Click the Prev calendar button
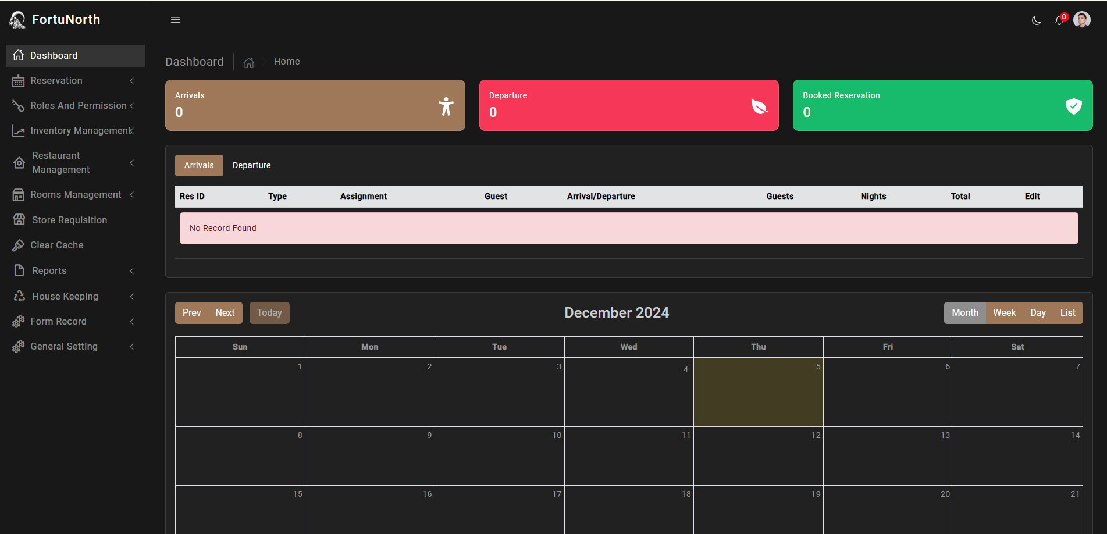The height and width of the screenshot is (534, 1107). [x=191, y=313]
